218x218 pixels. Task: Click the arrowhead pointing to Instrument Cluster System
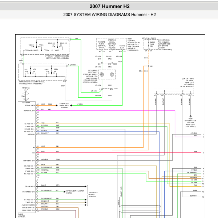[x=65, y=192]
